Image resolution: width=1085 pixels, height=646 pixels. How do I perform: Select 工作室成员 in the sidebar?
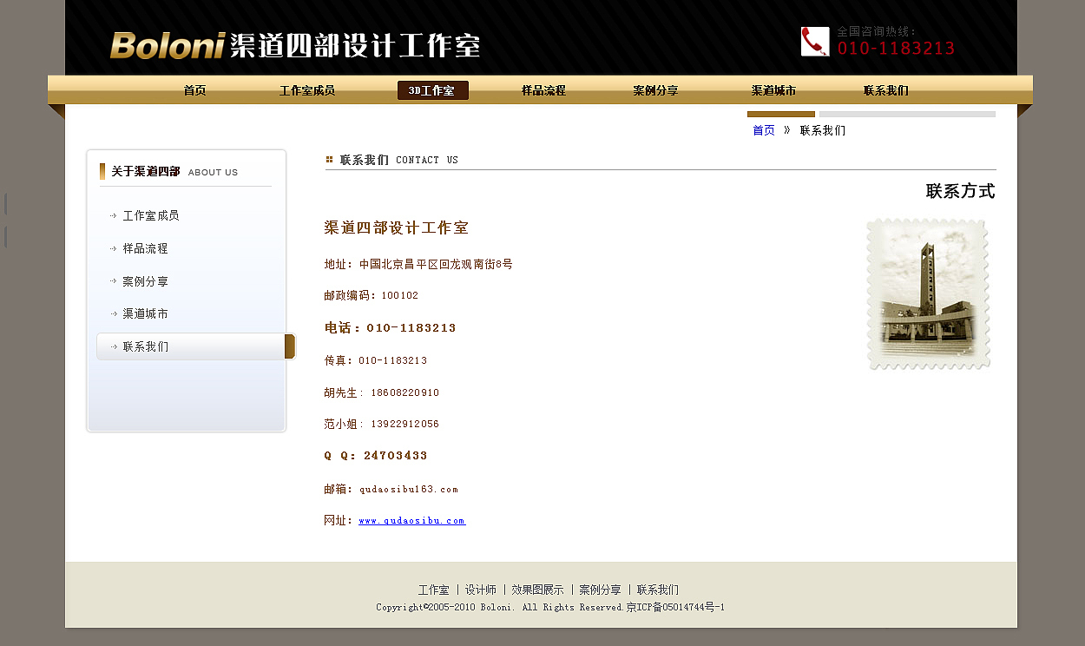coord(151,215)
